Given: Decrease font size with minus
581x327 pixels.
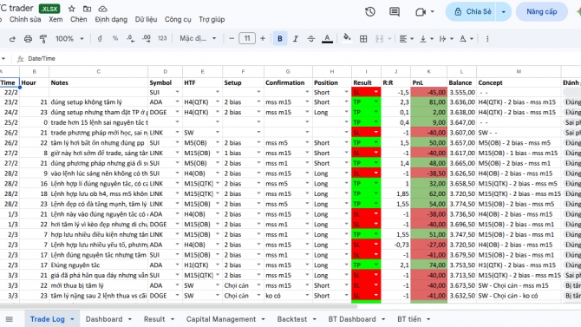Looking at the screenshot, I should click(x=232, y=38).
